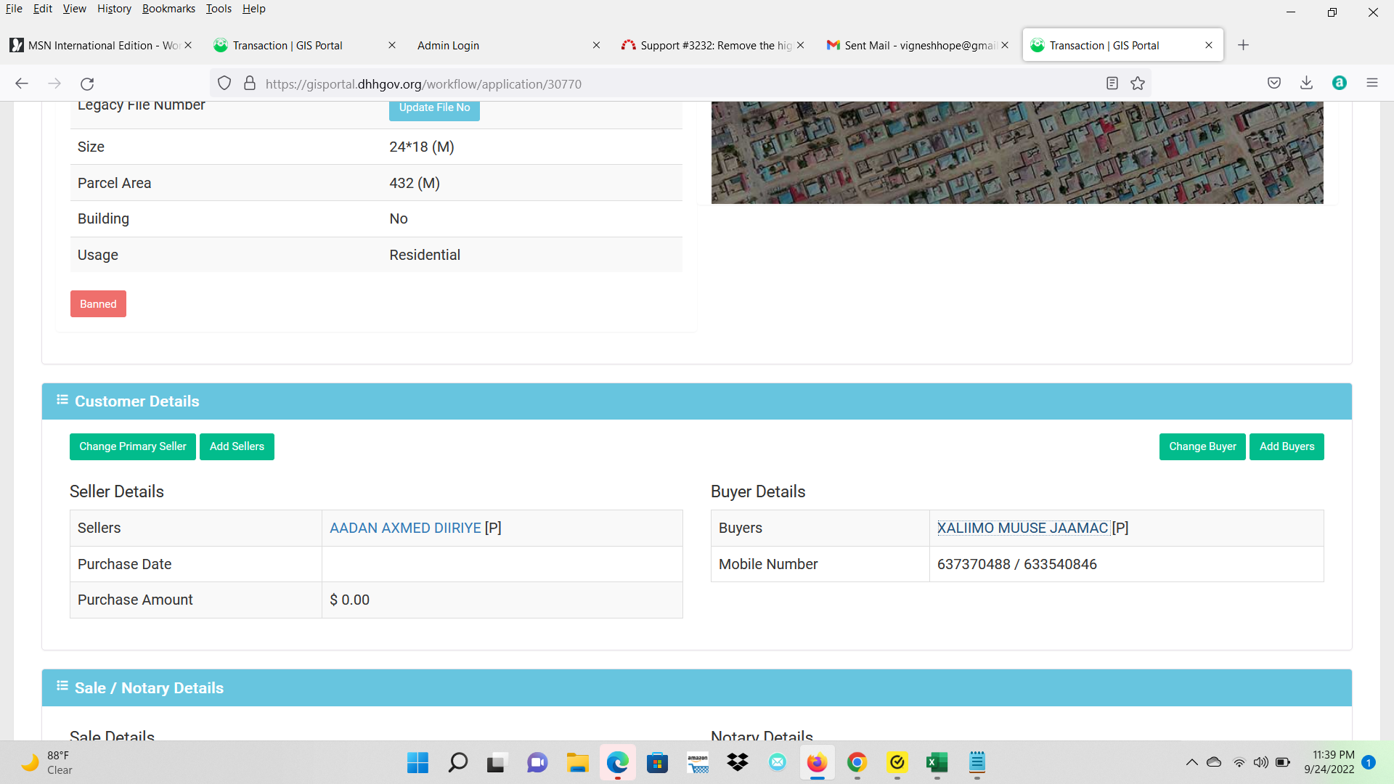
Task: Click the Add Sellers button
Action: (x=237, y=446)
